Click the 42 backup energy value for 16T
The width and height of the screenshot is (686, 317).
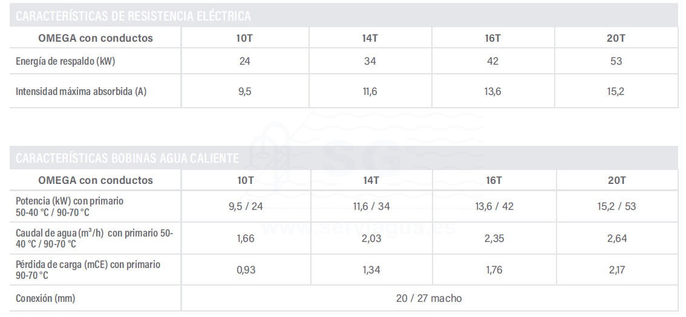493,61
